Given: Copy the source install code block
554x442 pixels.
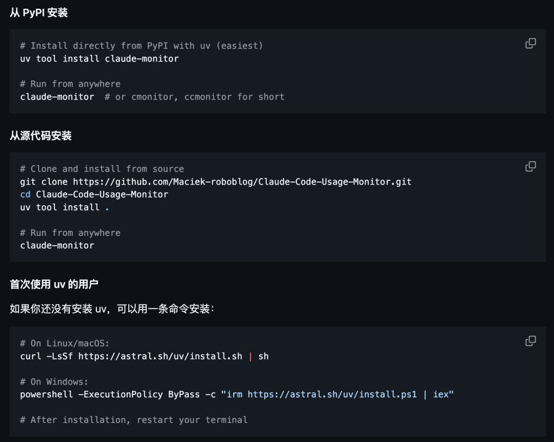Looking at the screenshot, I should [x=530, y=167].
